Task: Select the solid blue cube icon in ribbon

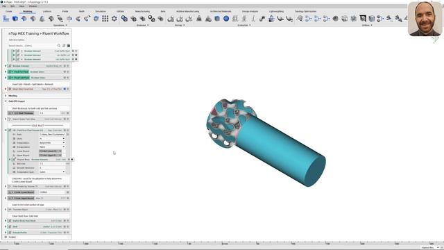Action: (15, 19)
